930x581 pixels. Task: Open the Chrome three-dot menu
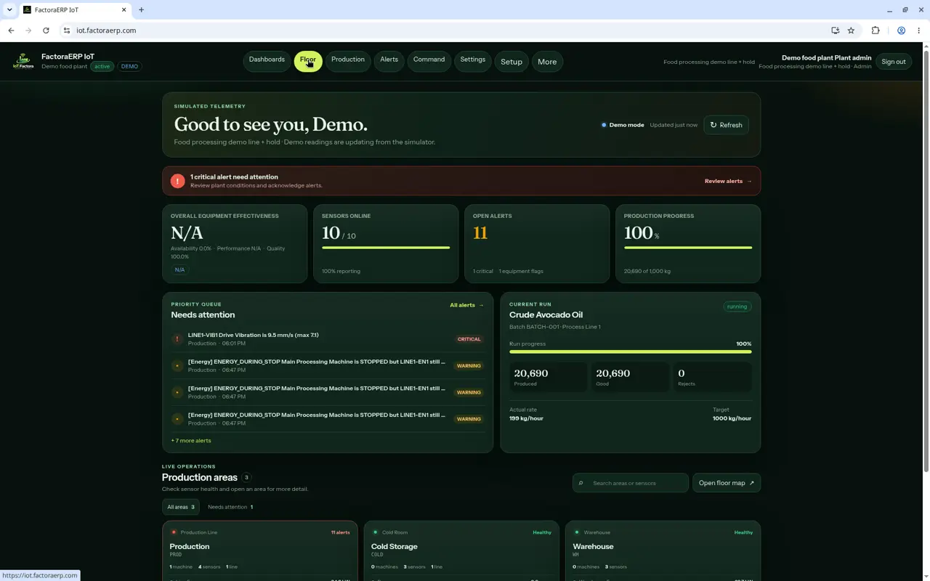918,31
